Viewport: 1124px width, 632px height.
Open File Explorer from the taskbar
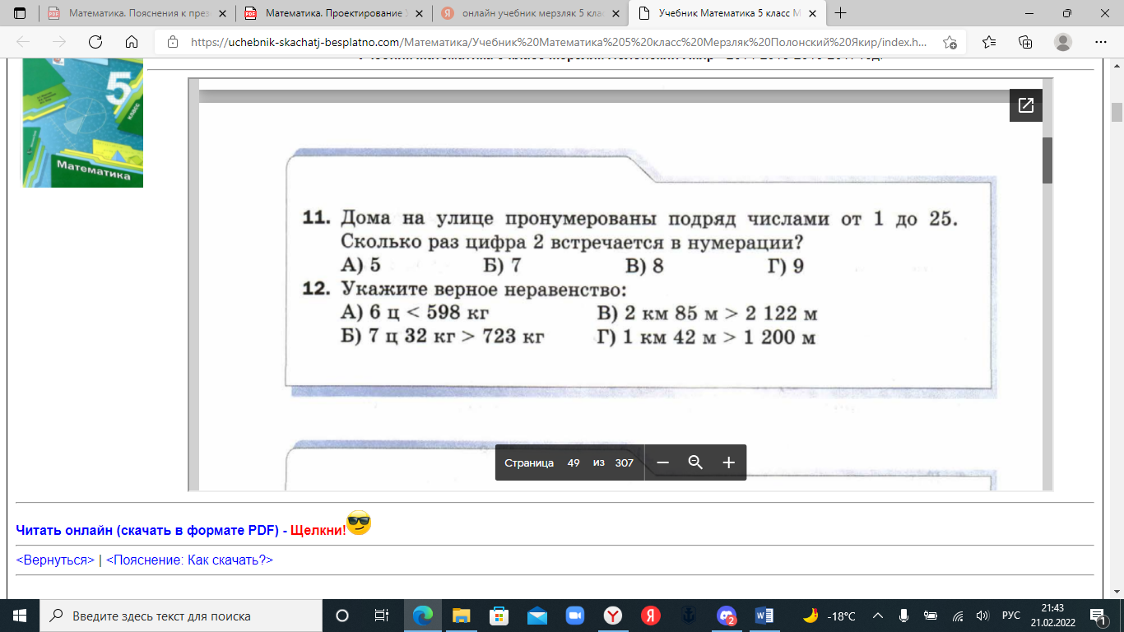tap(461, 616)
